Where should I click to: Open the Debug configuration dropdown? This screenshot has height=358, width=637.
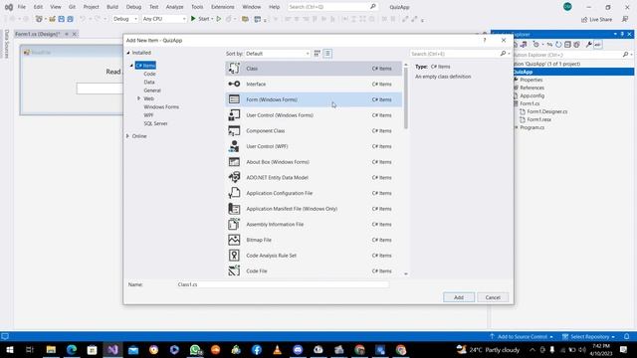[125, 19]
